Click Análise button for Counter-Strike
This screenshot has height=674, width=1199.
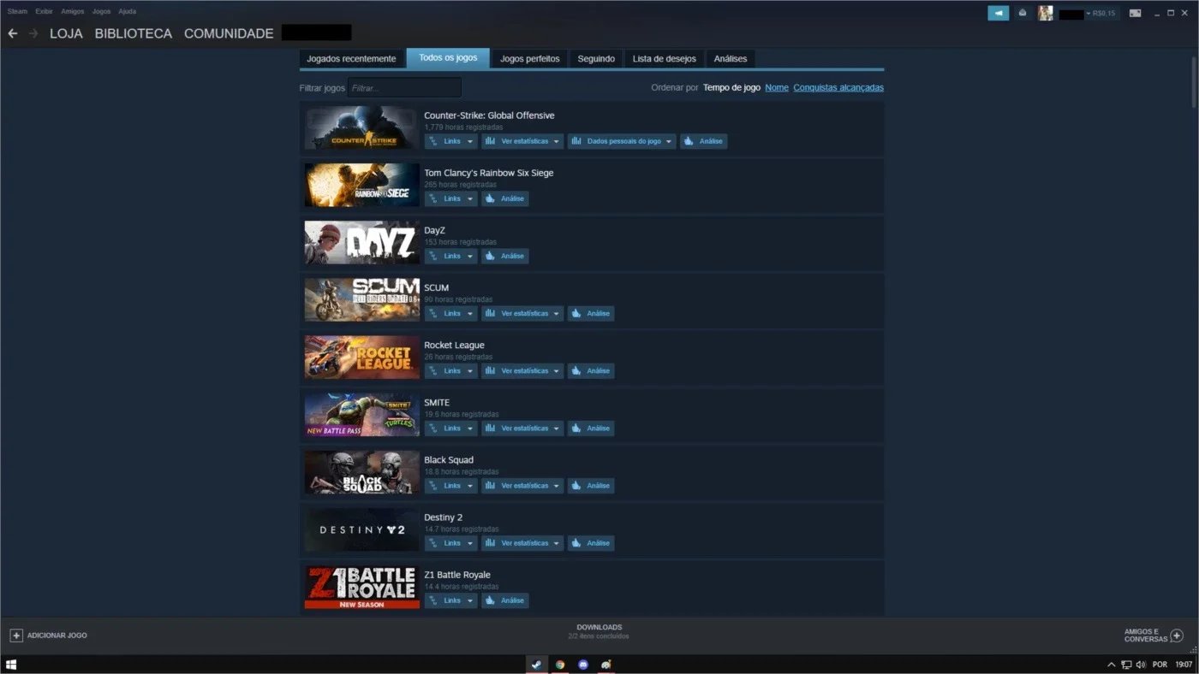pyautogui.click(x=703, y=141)
